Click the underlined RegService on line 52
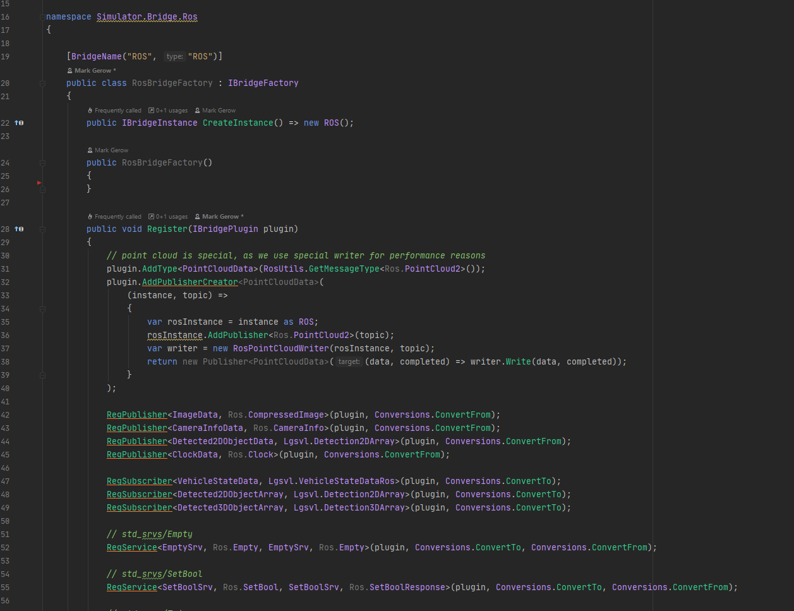Viewport: 794px width, 611px height. (131, 547)
